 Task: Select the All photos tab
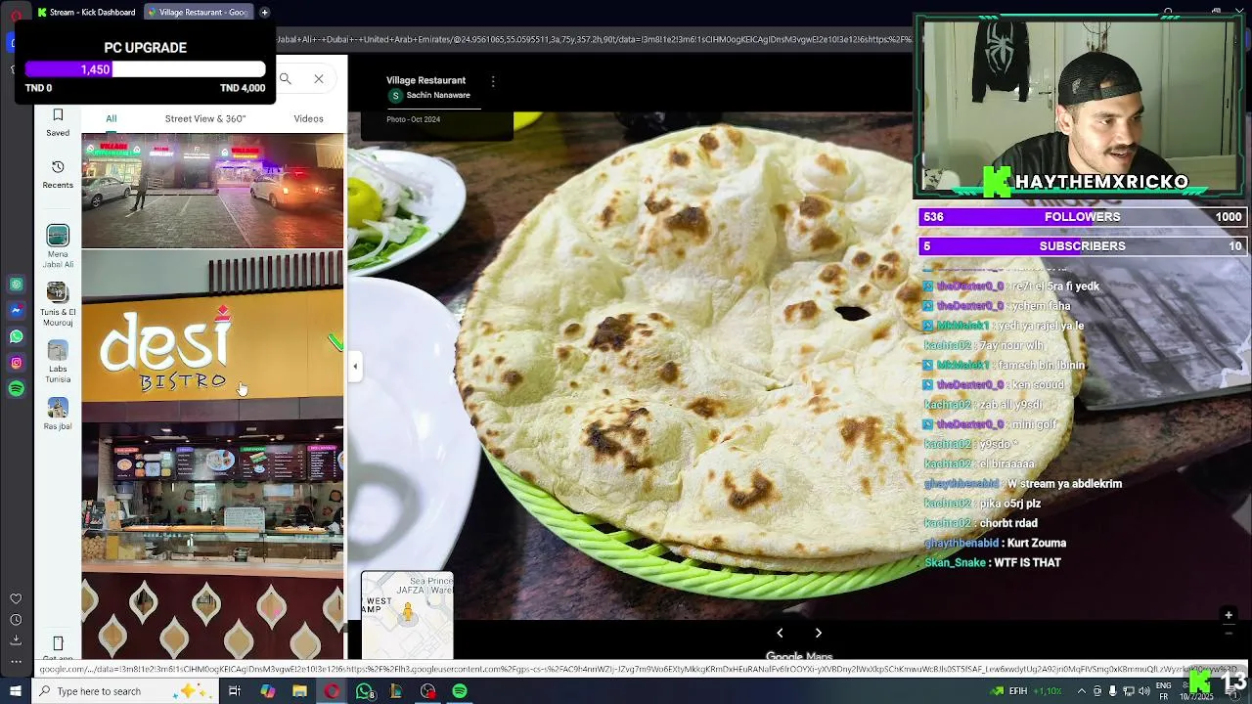click(x=112, y=118)
